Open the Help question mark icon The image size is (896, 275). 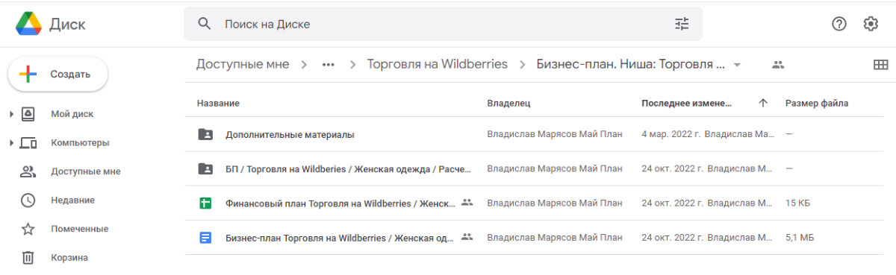pos(839,24)
